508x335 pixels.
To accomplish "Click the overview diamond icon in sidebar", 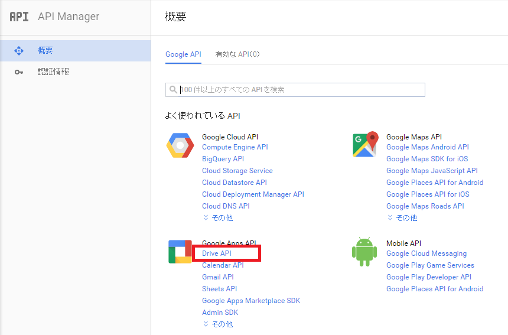I will tap(19, 51).
